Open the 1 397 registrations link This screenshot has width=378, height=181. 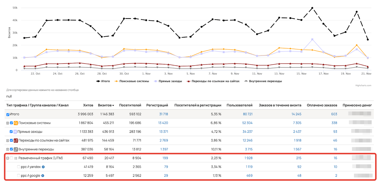[164, 149]
